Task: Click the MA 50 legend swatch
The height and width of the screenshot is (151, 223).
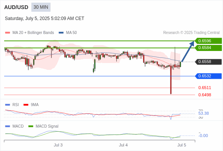Action: [x=61, y=33]
